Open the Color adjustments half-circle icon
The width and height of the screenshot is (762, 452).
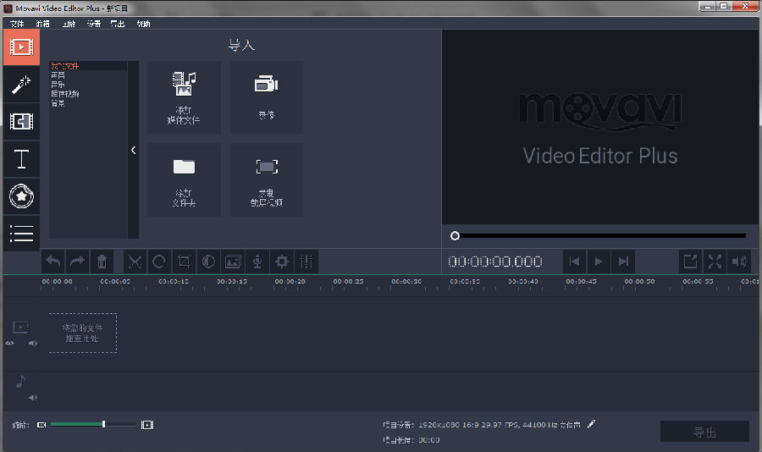(208, 262)
